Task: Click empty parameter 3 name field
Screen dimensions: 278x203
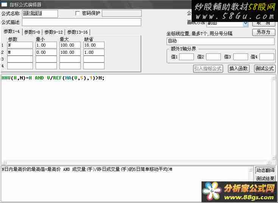Action: point(20,59)
